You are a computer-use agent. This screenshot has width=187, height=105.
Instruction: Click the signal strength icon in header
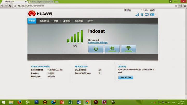[x=137, y=15]
